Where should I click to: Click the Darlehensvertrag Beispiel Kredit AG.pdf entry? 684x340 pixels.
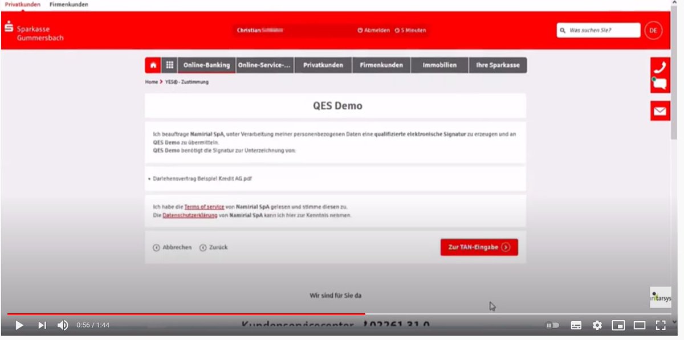(202, 178)
